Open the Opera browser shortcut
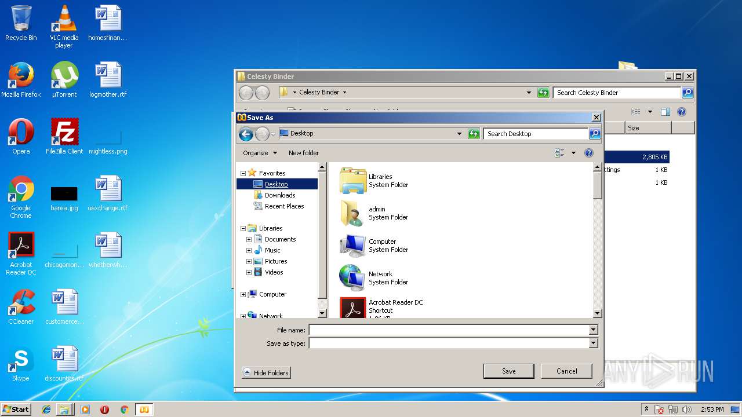The height and width of the screenshot is (417, 742). pyautogui.click(x=21, y=137)
